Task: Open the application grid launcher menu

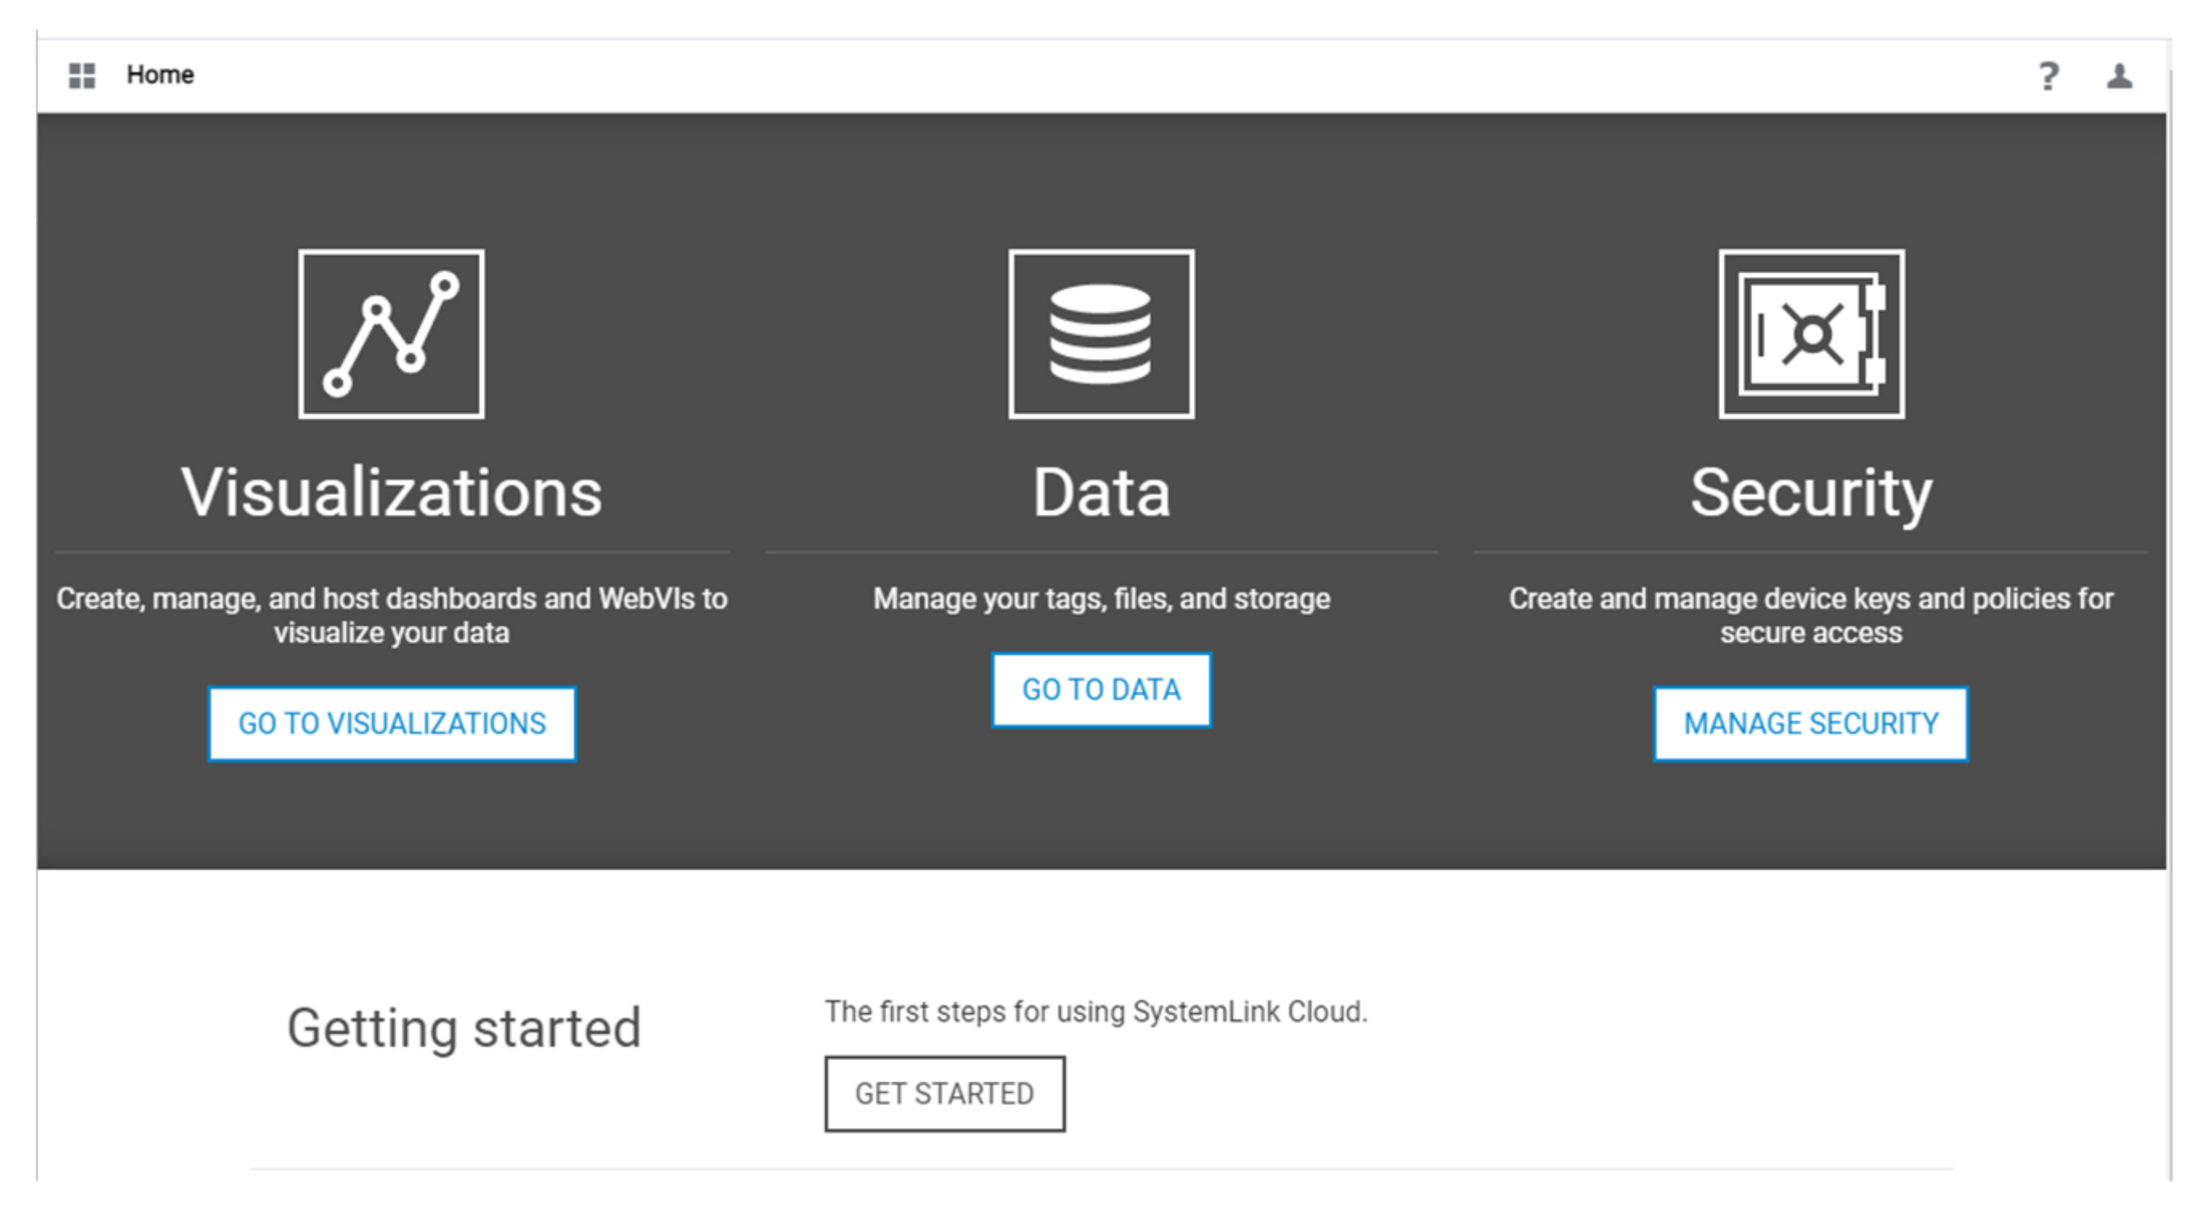Action: (81, 75)
